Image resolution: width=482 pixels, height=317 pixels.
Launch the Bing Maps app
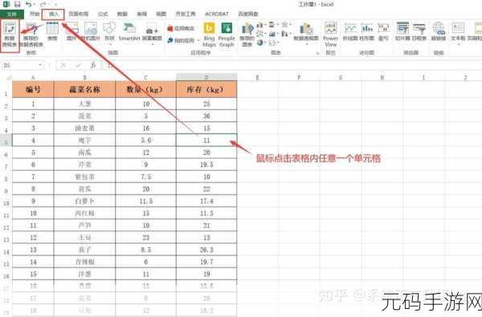coord(210,35)
